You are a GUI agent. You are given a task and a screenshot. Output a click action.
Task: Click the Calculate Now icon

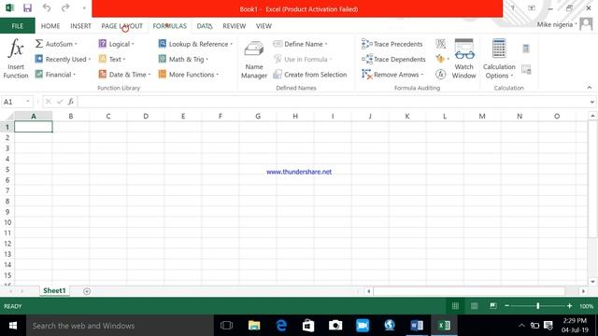point(526,49)
